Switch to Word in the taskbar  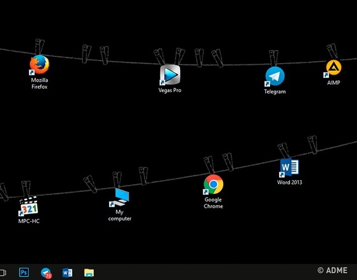point(67,273)
